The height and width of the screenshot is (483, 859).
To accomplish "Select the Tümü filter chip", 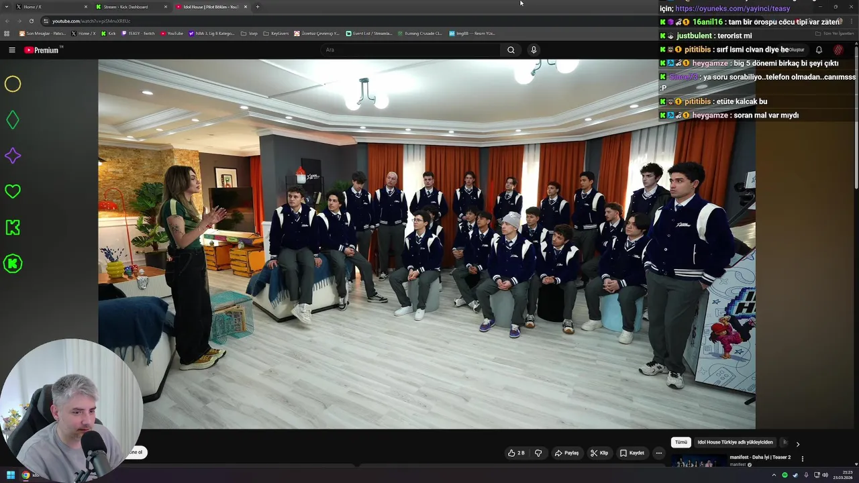I will click(x=680, y=442).
